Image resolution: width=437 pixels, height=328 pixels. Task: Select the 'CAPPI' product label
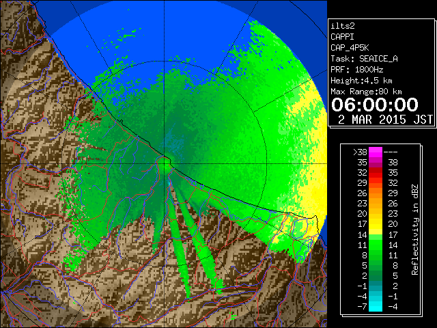[342, 37]
